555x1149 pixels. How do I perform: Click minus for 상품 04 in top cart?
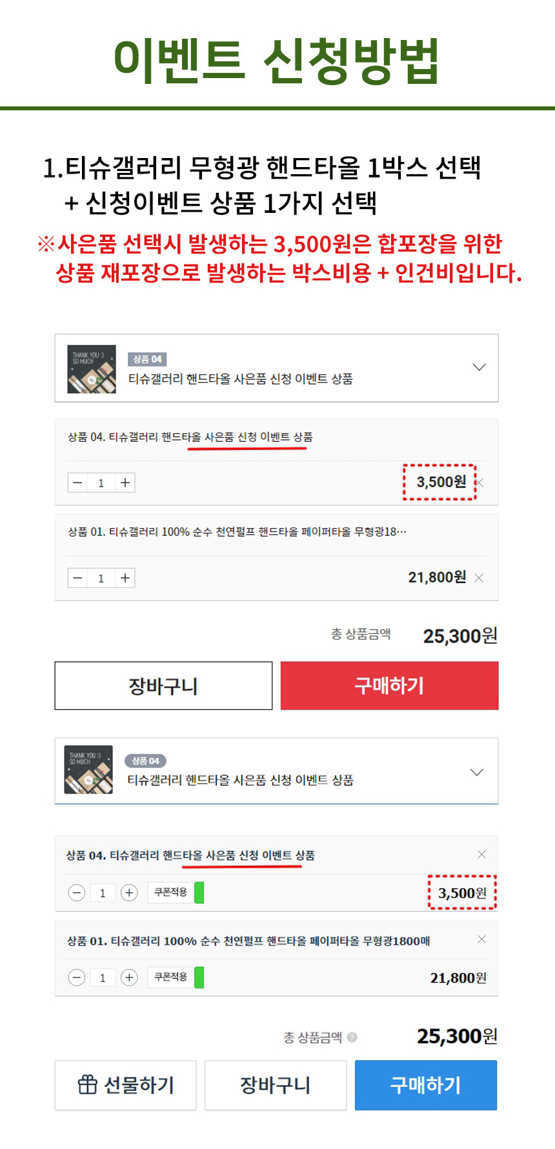77,483
